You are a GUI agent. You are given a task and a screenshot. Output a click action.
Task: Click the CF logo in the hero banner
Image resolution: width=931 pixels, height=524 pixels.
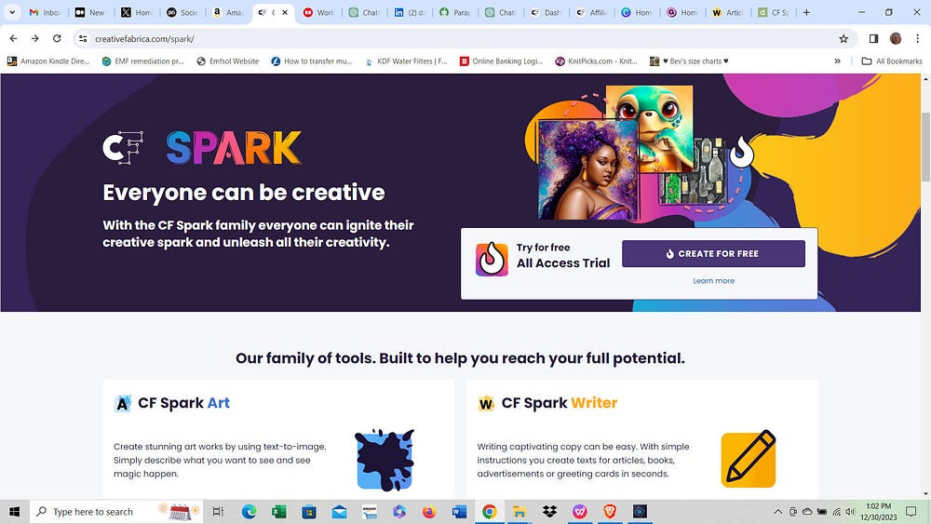pyautogui.click(x=123, y=147)
